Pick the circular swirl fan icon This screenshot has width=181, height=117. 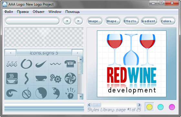pyautogui.click(x=70, y=78)
